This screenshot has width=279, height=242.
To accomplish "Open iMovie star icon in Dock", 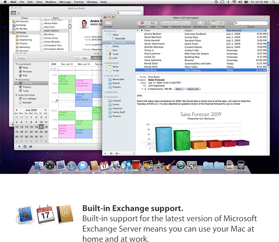I will coord(159,166).
